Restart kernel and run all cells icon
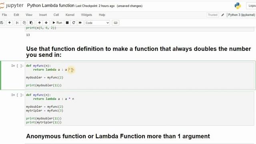 click(x=80, y=23)
